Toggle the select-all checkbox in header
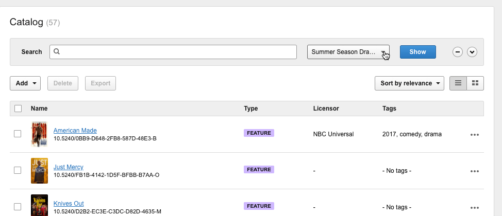Viewport: 502px width, 216px height. 18,109
